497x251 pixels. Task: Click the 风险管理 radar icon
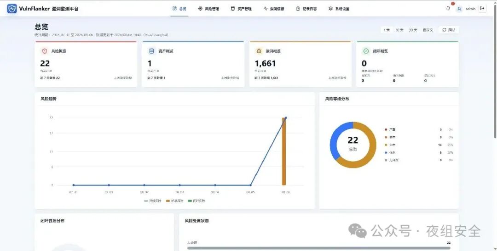200,9
